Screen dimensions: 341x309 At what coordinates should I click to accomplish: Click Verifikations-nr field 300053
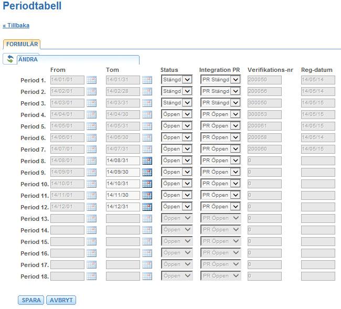coord(264,114)
